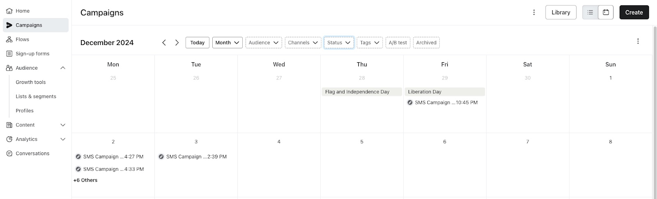Image resolution: width=657 pixels, height=199 pixels.
Task: Open the calendar options kebab menu
Action: click(x=638, y=41)
